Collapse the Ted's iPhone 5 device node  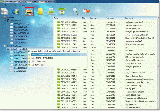tap(5, 21)
